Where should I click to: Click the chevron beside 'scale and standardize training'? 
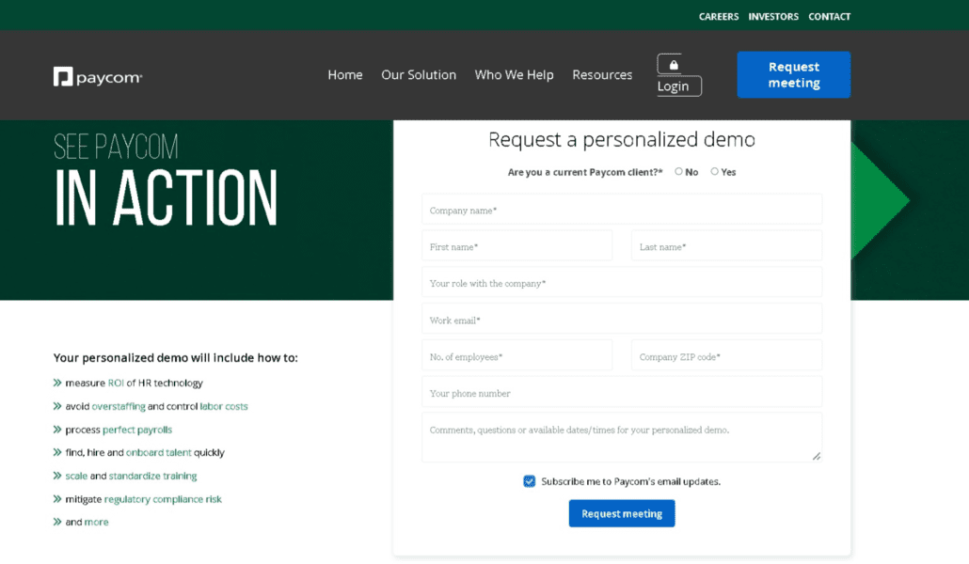(x=57, y=476)
